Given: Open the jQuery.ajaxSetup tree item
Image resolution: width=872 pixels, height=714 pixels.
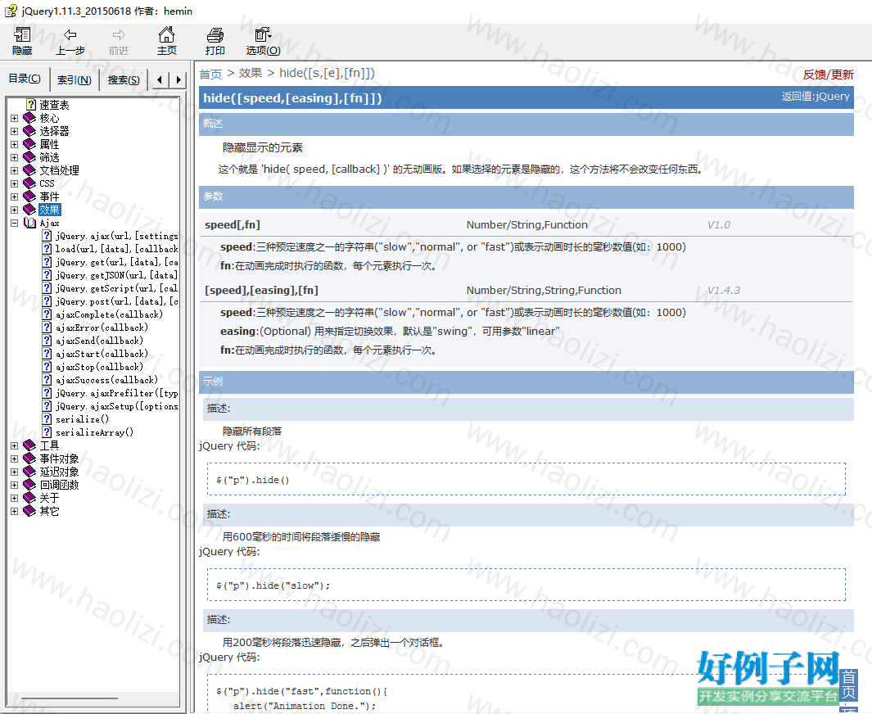Looking at the screenshot, I should pos(117,406).
